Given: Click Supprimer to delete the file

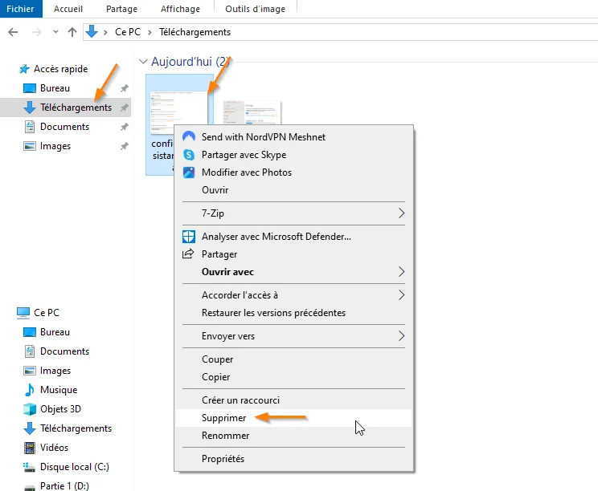Looking at the screenshot, I should click(293, 418).
